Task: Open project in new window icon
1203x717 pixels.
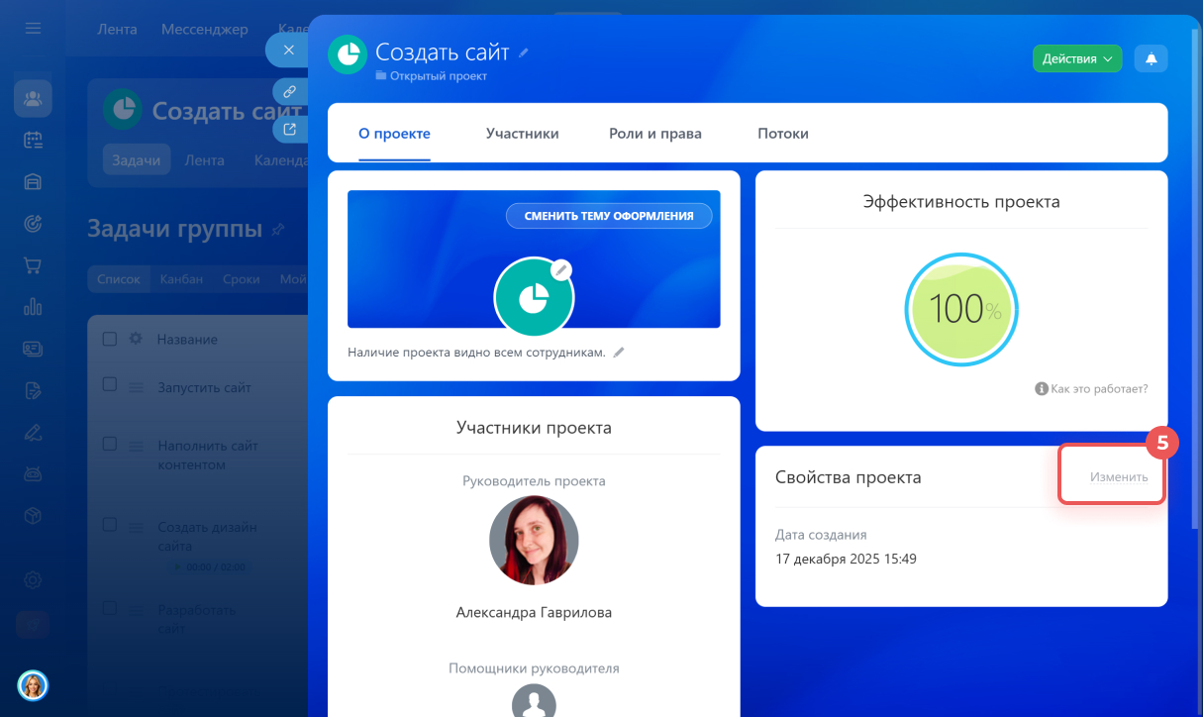Action: click(x=289, y=129)
